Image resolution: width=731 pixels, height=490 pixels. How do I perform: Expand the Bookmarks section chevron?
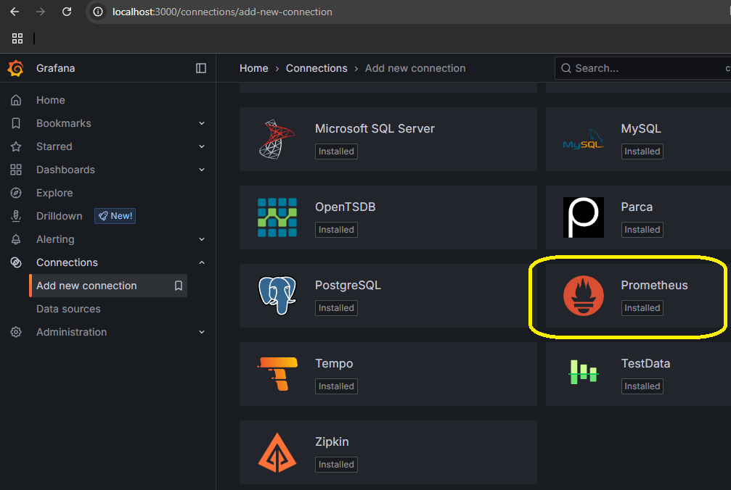(x=202, y=123)
